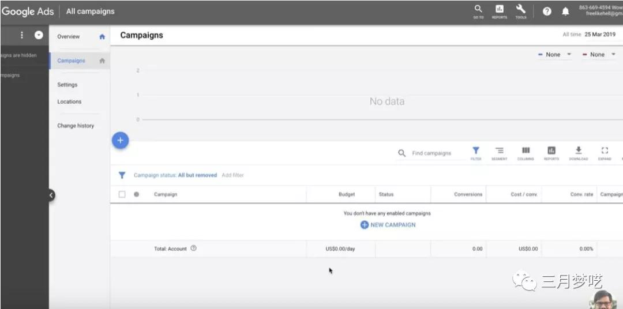This screenshot has height=309, width=623.
Task: Expand the account selector dropdown arrow
Action: point(39,35)
